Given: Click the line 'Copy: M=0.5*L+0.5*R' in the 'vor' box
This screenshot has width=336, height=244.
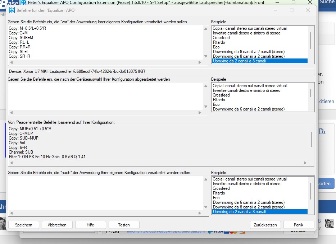Looking at the screenshot, I should tap(27, 28).
